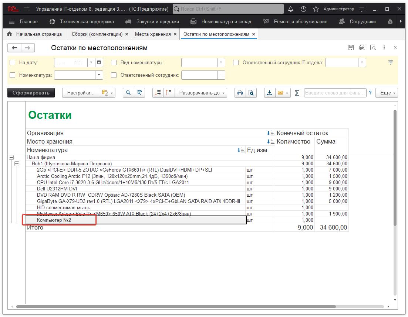Click the horizontal scrollbar at the bottom
408x317 pixels.
click(176, 307)
